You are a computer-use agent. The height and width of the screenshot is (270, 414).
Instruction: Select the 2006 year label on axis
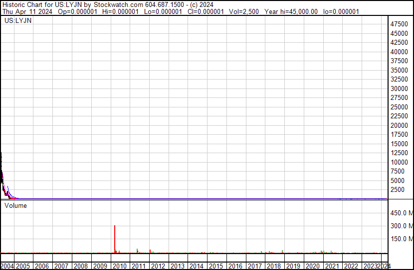(42, 266)
